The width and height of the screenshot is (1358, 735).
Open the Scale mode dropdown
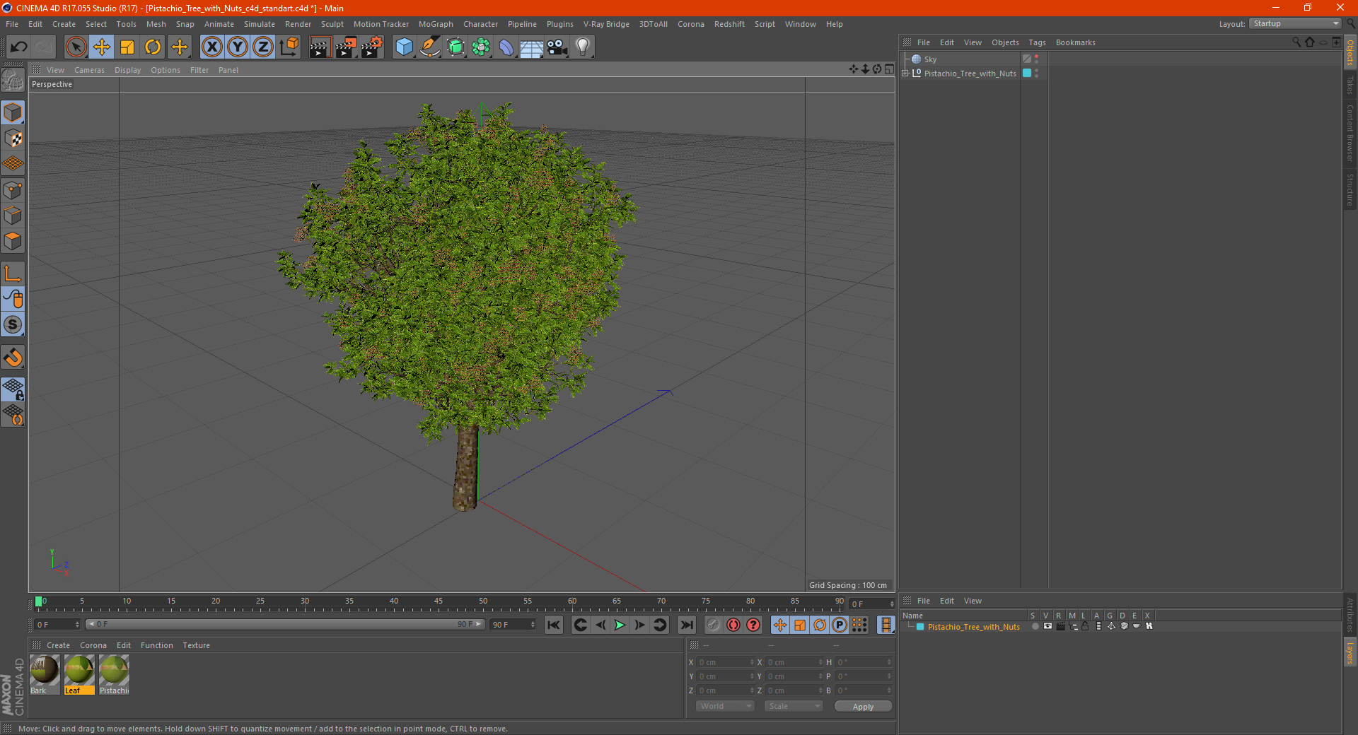coord(794,706)
